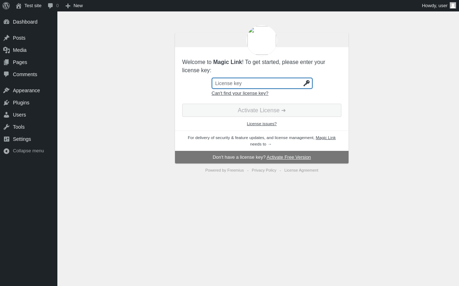Open the Plugins menu item
The image size is (459, 286).
pos(29,103)
